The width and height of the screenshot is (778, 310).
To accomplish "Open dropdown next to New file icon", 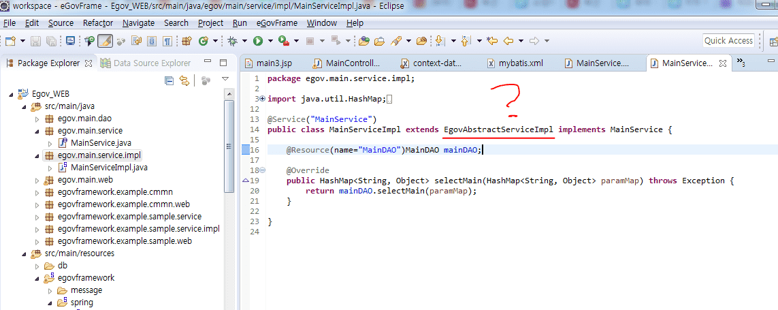I will click(x=23, y=42).
